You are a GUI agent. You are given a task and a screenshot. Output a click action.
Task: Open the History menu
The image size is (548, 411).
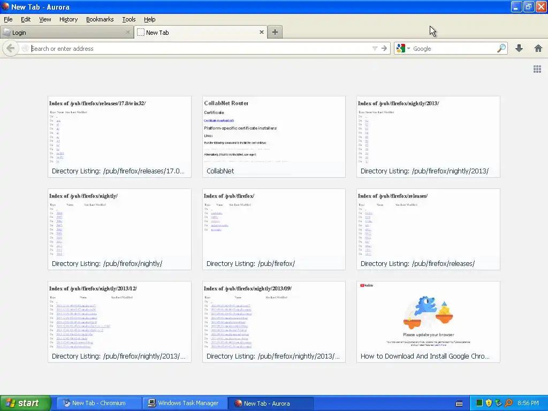click(x=68, y=19)
